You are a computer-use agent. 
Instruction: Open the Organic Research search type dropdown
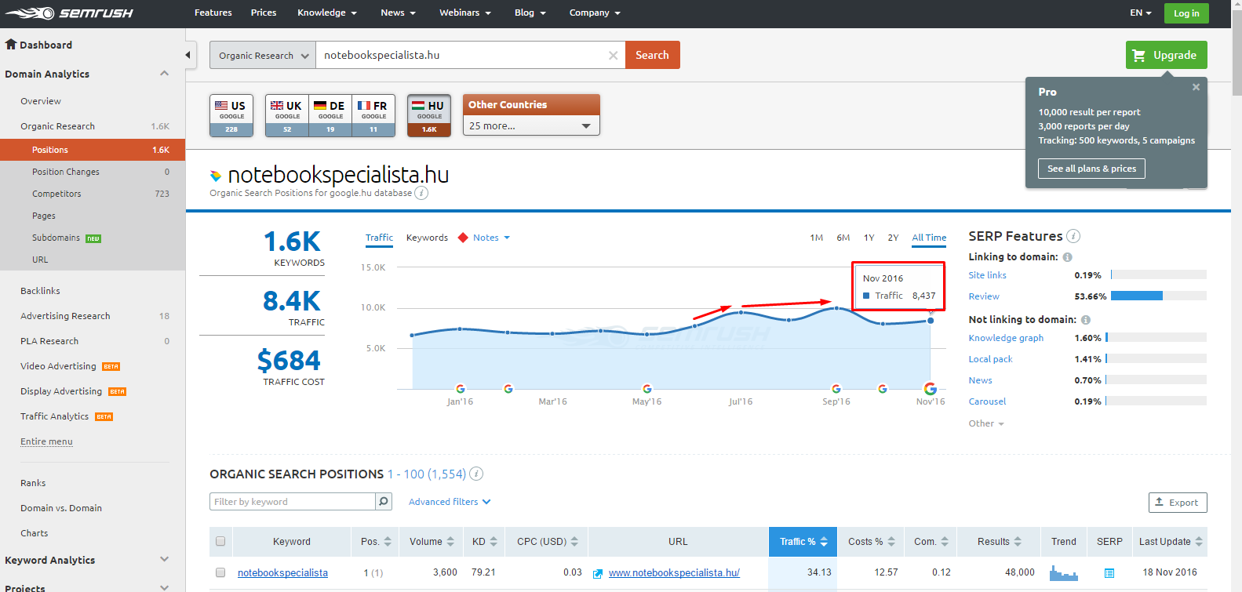coord(263,55)
